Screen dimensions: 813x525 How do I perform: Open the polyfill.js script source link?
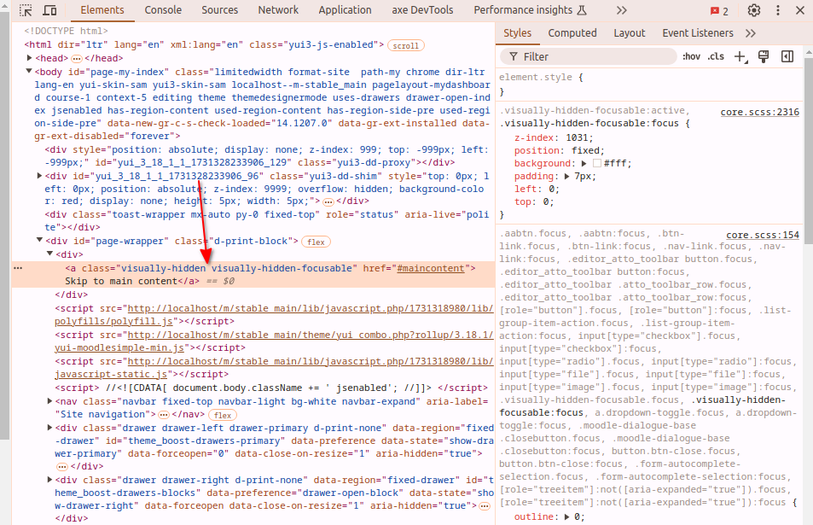tap(274, 315)
